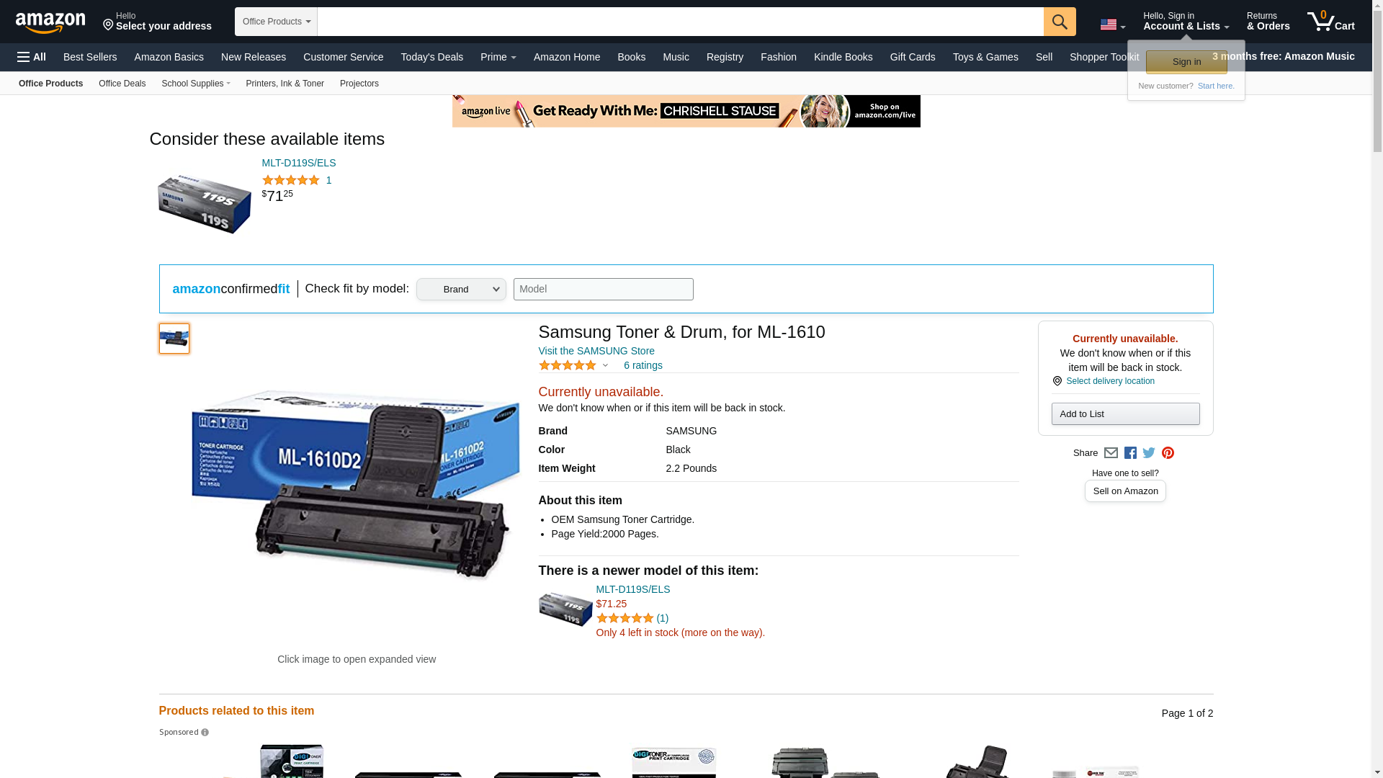
Task: Open the Visit the SAMSUNG Store link
Action: [x=596, y=351]
